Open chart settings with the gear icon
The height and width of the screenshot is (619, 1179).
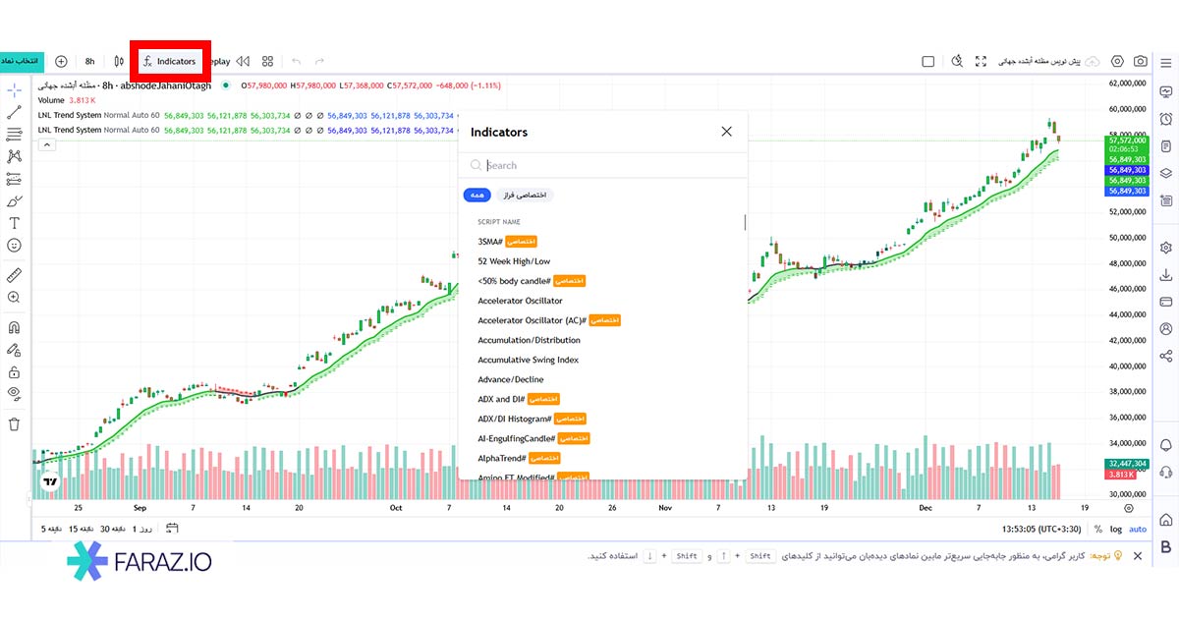click(x=1117, y=61)
